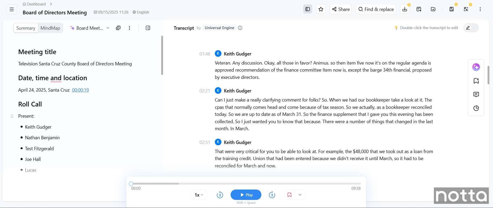Click the download export icon
The image size is (493, 208).
click(405, 9)
